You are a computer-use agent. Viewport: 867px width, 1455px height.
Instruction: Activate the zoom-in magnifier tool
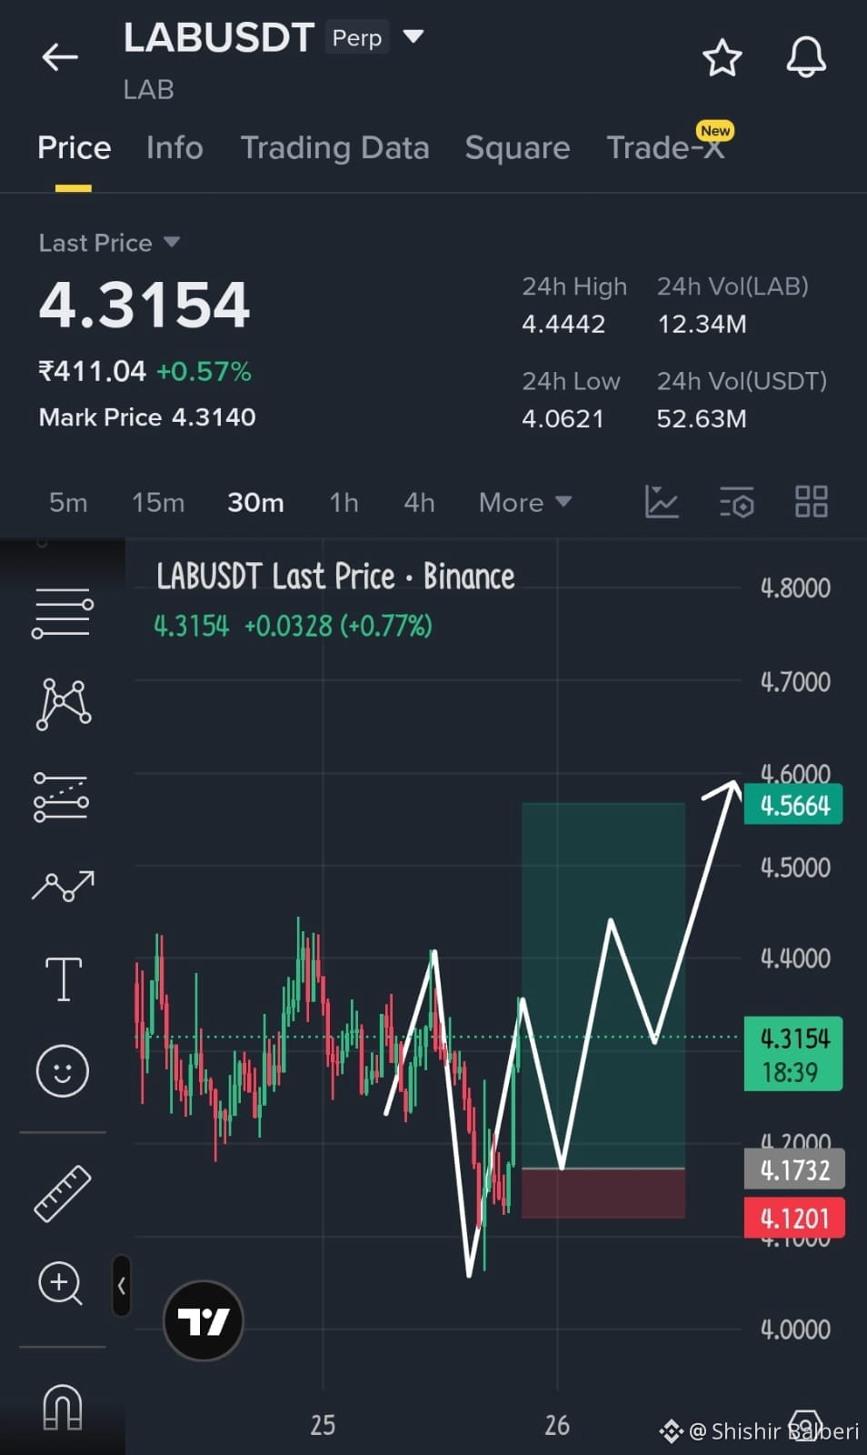click(x=61, y=1284)
